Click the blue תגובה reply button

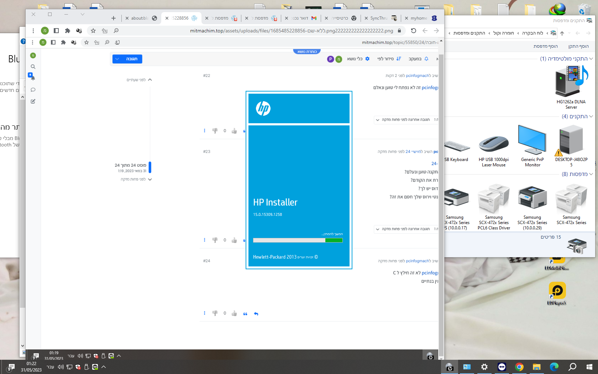coord(127,59)
